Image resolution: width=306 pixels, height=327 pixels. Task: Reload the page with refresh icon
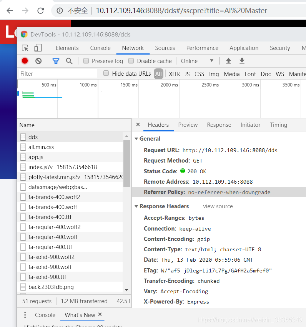click(x=40, y=10)
